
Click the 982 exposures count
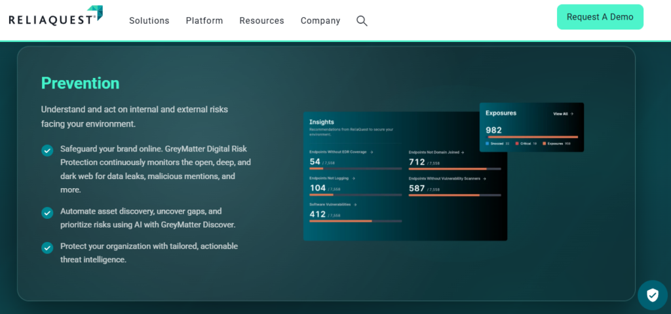point(494,130)
